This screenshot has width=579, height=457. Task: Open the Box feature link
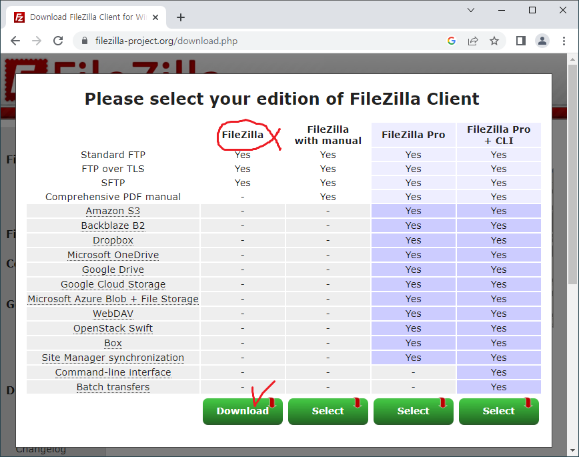click(113, 343)
